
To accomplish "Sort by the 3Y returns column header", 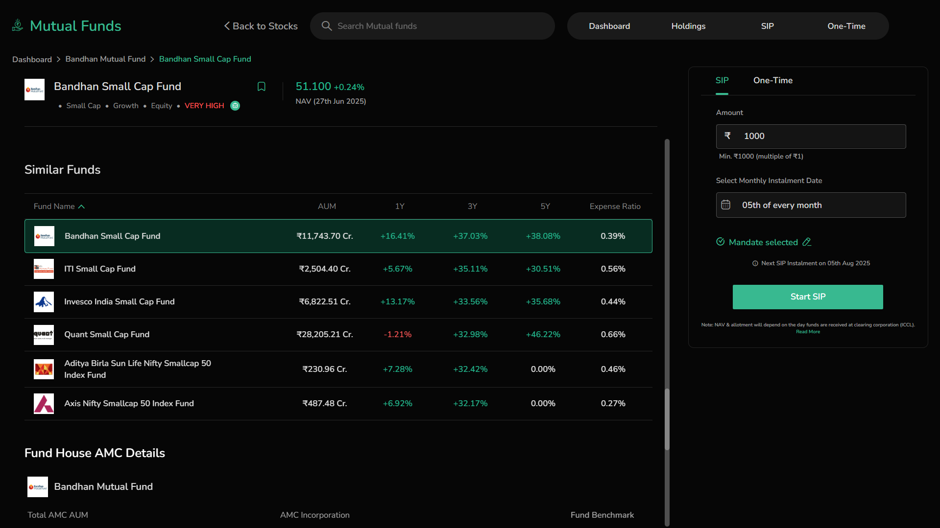I will [472, 207].
